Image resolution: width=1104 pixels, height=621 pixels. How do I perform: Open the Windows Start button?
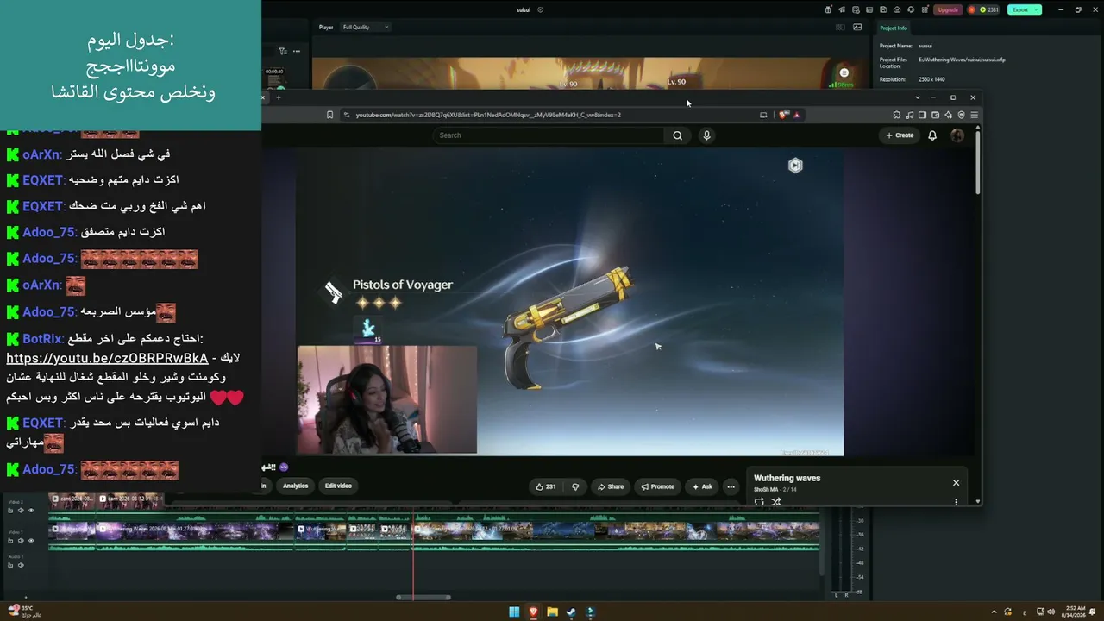pos(514,612)
